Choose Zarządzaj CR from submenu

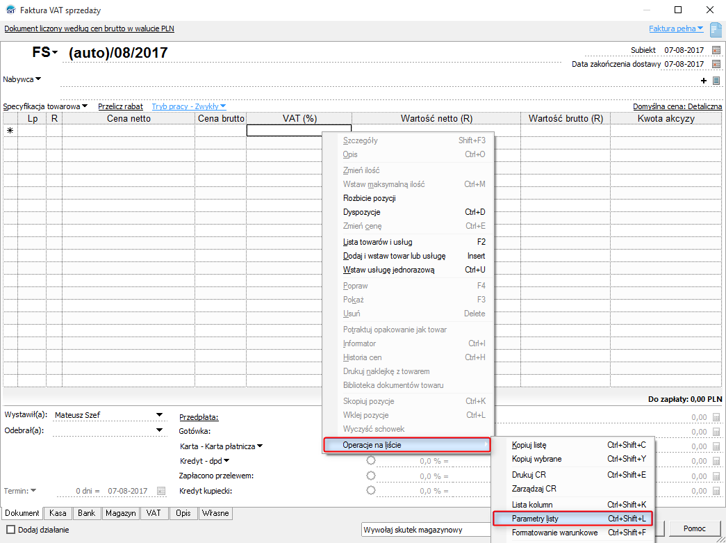[572, 488]
